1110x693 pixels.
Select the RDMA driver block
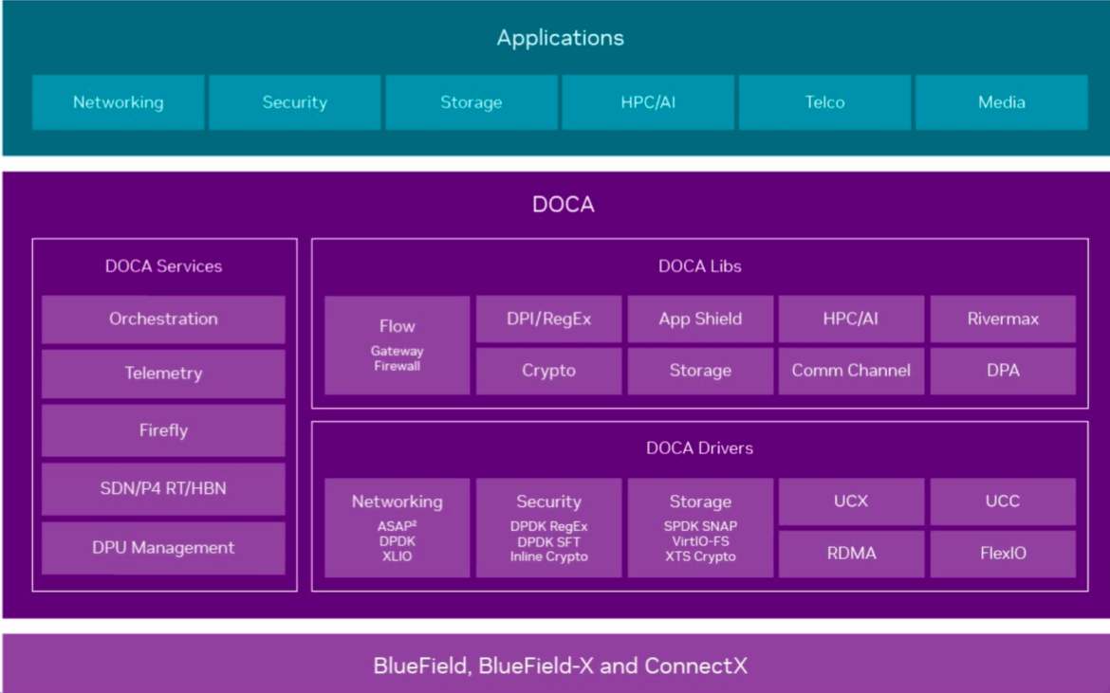(852, 554)
